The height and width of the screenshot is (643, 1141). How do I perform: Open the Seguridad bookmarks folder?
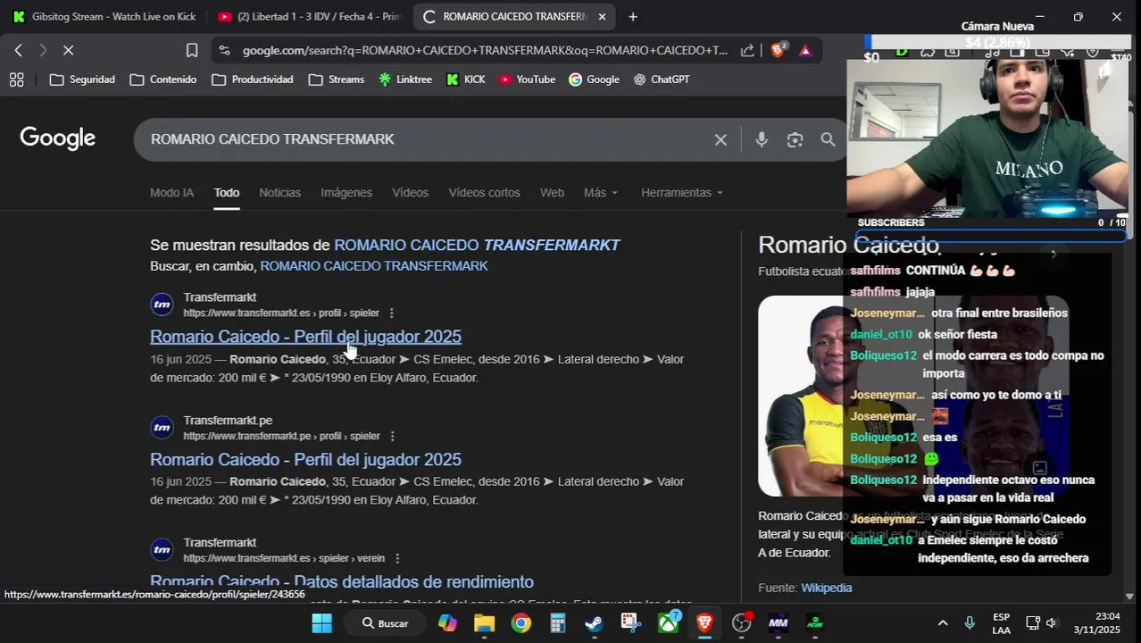coord(82,79)
